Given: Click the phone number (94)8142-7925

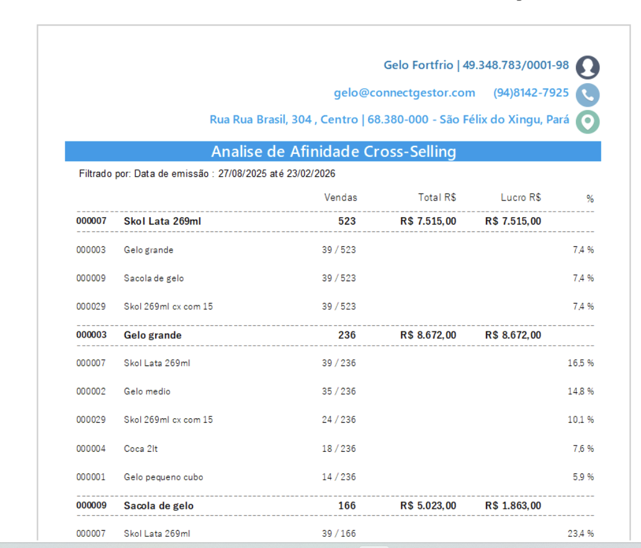Looking at the screenshot, I should pyautogui.click(x=531, y=93).
